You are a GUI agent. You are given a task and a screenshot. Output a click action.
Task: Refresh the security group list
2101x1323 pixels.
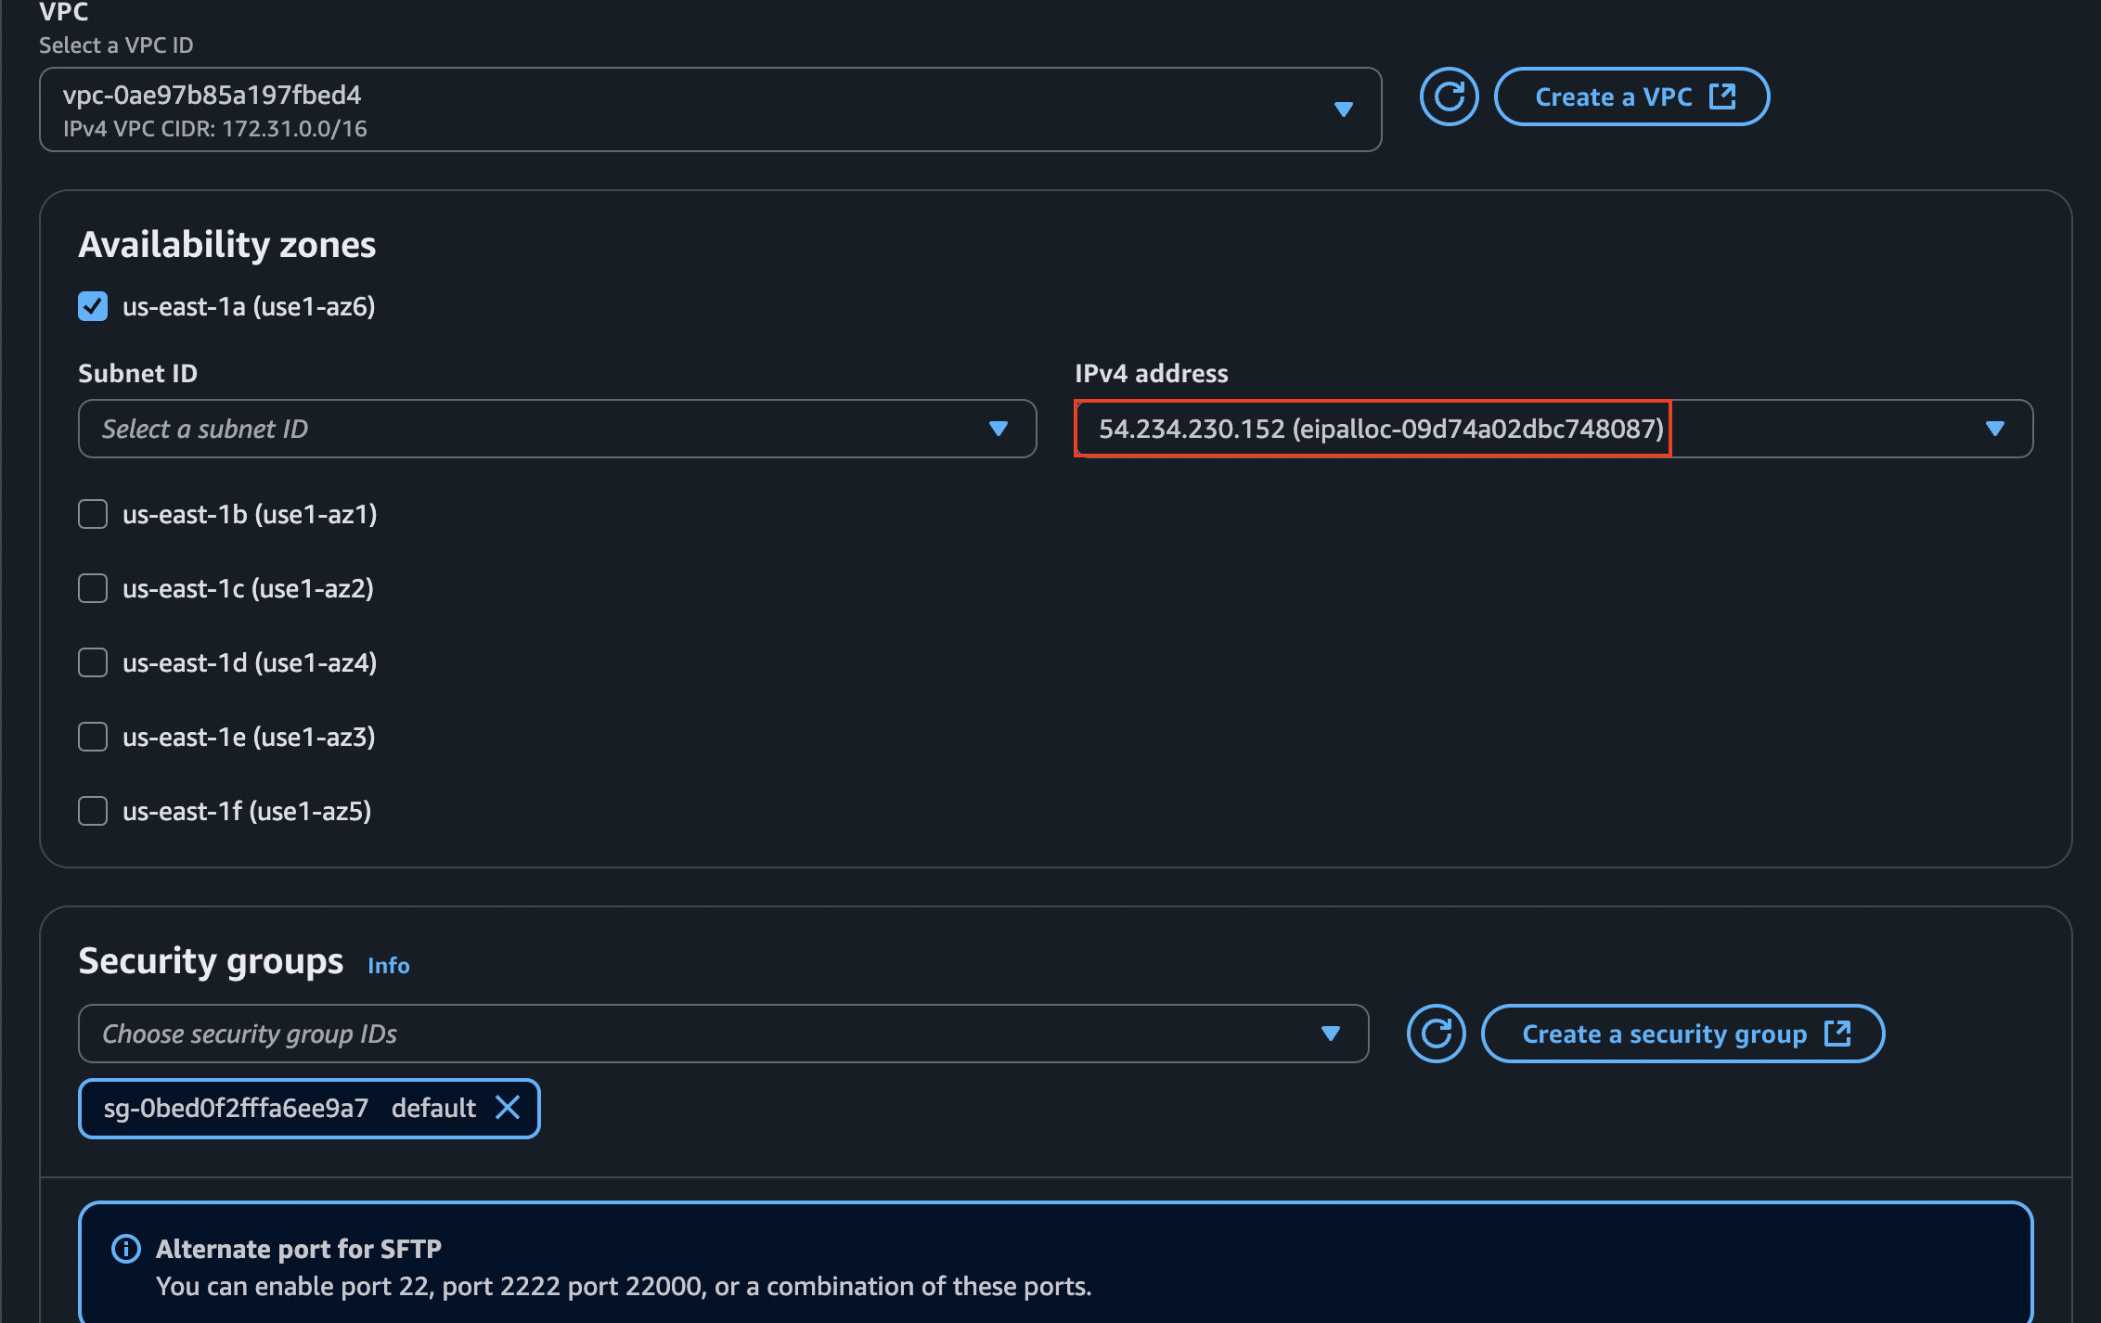click(1436, 1033)
